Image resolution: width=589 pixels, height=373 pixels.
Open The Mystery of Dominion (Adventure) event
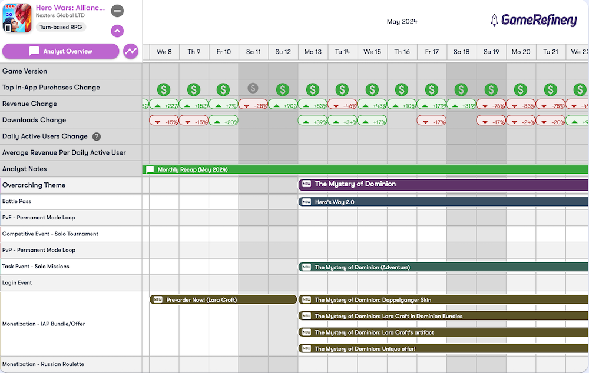point(444,267)
